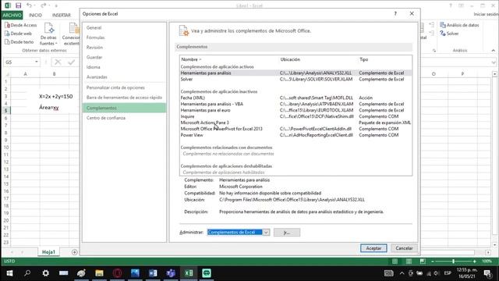Viewport: 499px width, 281px height.
Task: Click the Undo arrow in title bar
Action: tap(29, 5)
